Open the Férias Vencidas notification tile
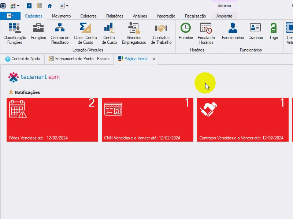 (52, 120)
